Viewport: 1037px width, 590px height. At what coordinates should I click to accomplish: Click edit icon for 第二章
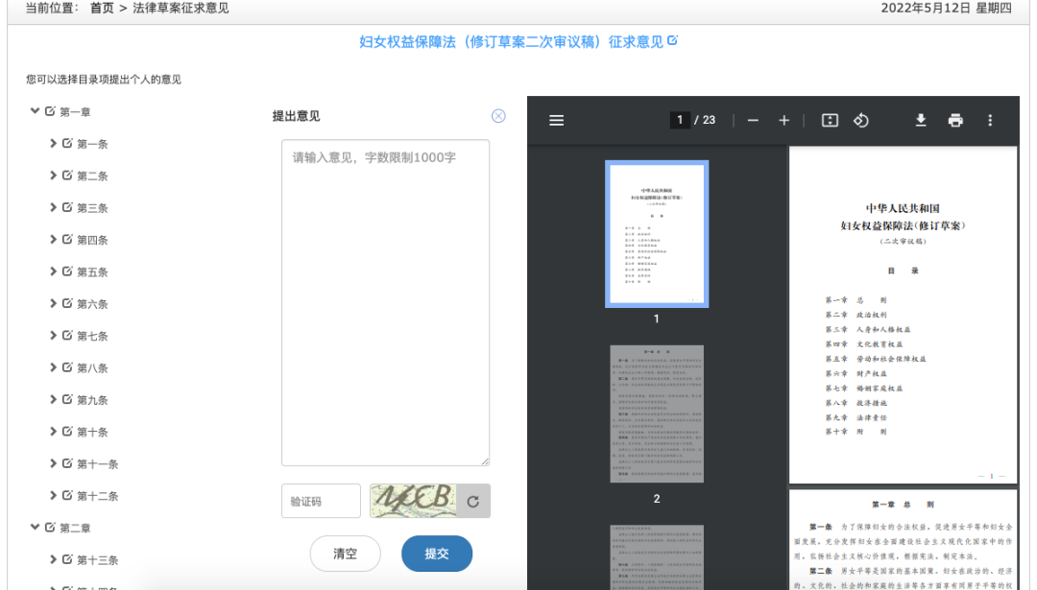pos(50,528)
